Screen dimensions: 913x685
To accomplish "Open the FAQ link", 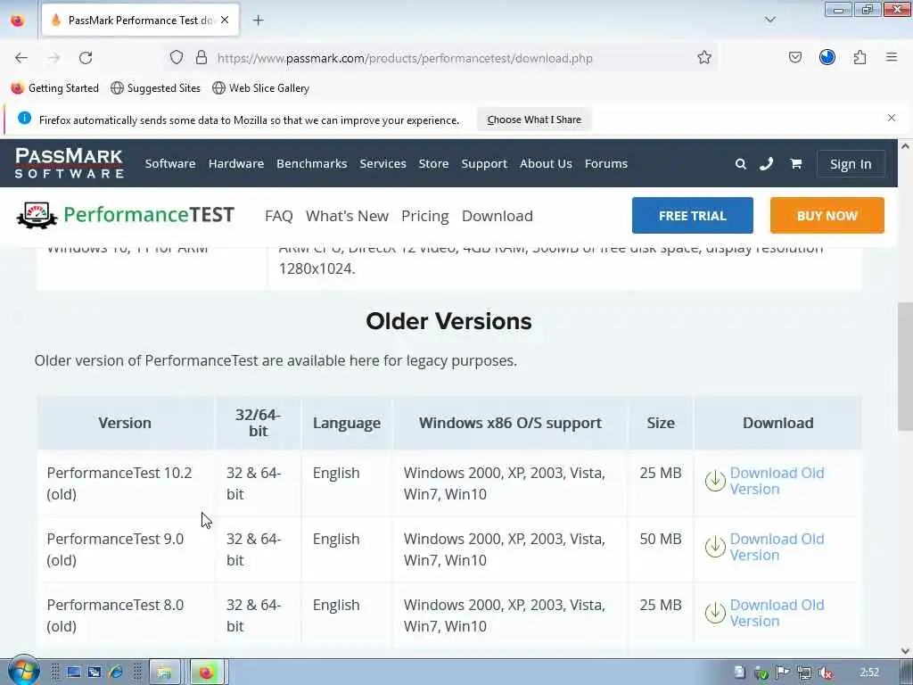I will [x=279, y=216].
